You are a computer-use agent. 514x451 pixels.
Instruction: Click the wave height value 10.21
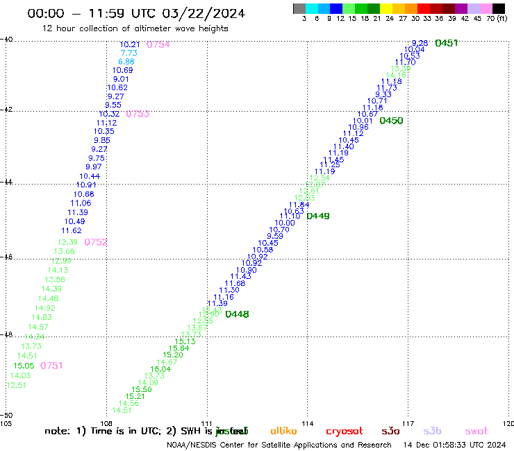point(130,44)
